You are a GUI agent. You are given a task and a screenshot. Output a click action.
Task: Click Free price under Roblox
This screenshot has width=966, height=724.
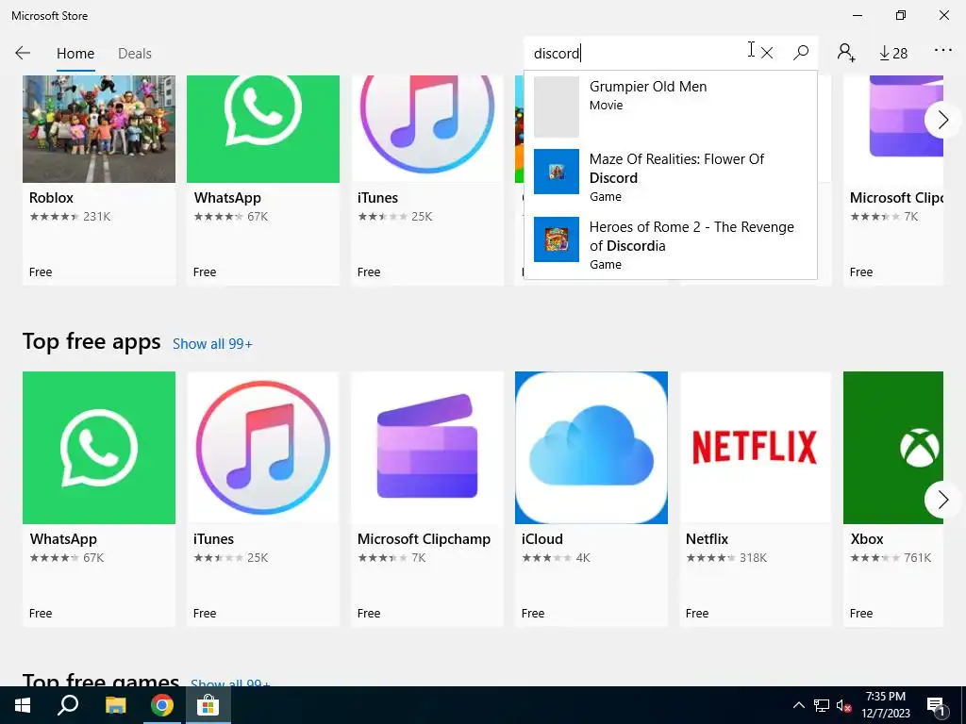click(x=40, y=272)
